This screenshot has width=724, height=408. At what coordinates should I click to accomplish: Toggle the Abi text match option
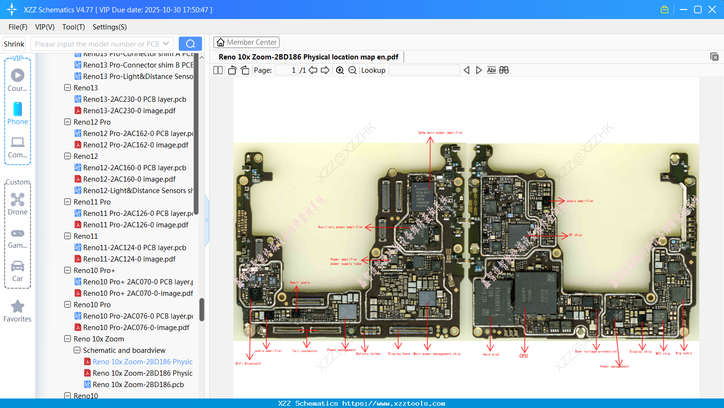tap(491, 70)
